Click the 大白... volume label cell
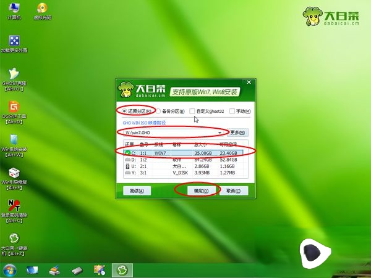This screenshot has height=278, width=371. [x=179, y=166]
